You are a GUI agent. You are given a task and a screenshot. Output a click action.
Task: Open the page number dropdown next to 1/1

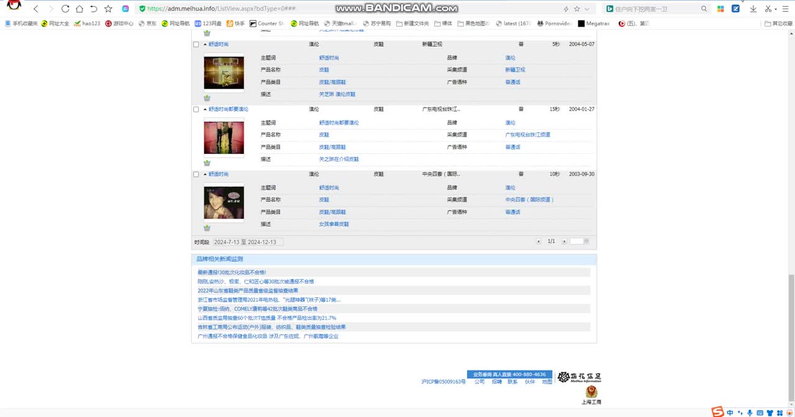(579, 241)
